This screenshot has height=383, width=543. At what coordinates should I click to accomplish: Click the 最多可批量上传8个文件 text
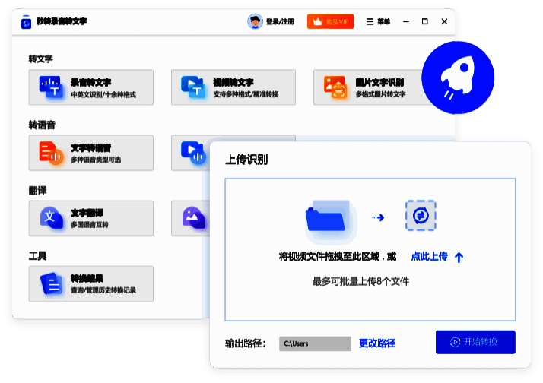point(360,281)
